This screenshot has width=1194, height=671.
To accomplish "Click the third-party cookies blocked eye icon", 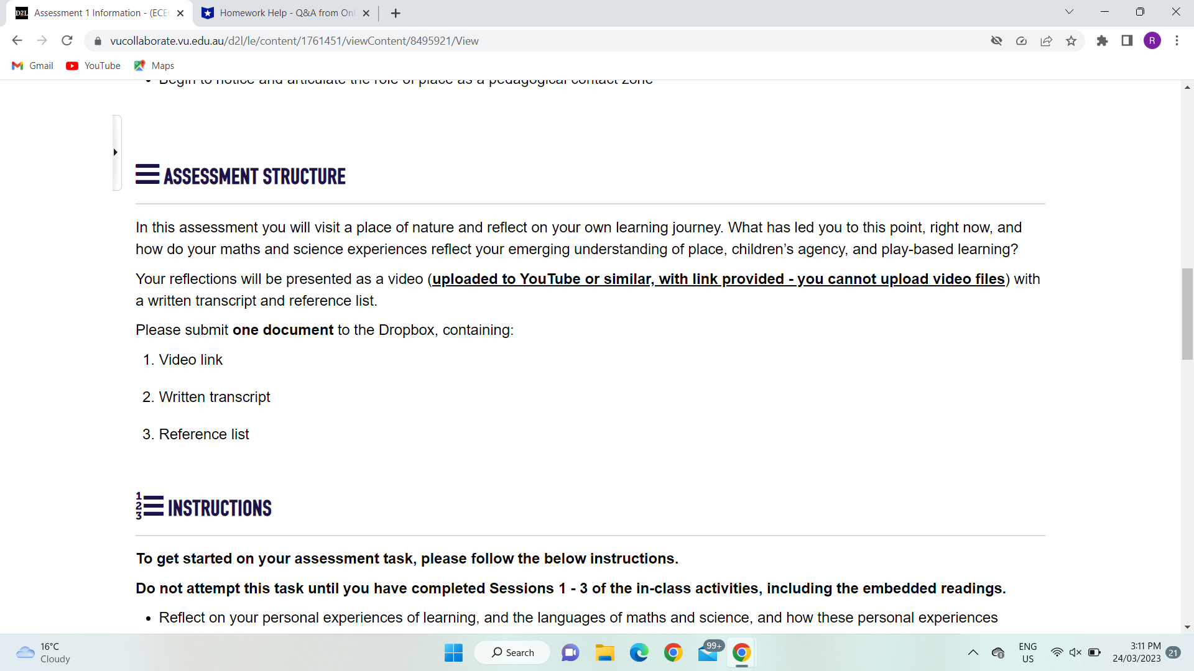I will click(x=996, y=41).
